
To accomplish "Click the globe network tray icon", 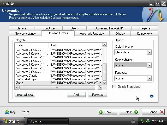I will 148,121.
